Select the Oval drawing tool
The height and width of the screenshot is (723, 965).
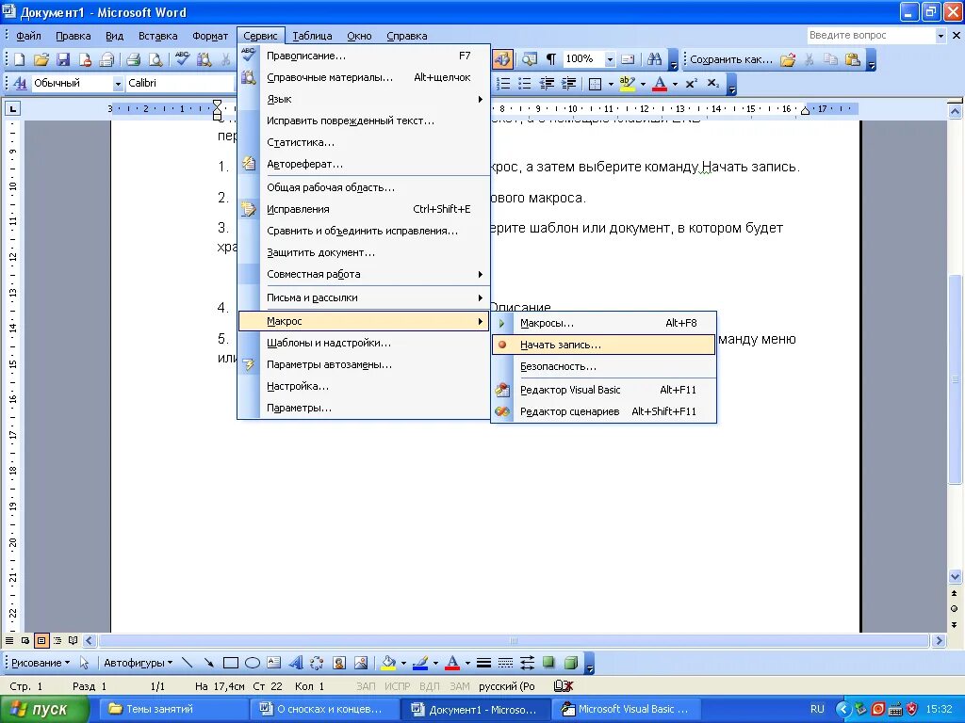coord(253,663)
